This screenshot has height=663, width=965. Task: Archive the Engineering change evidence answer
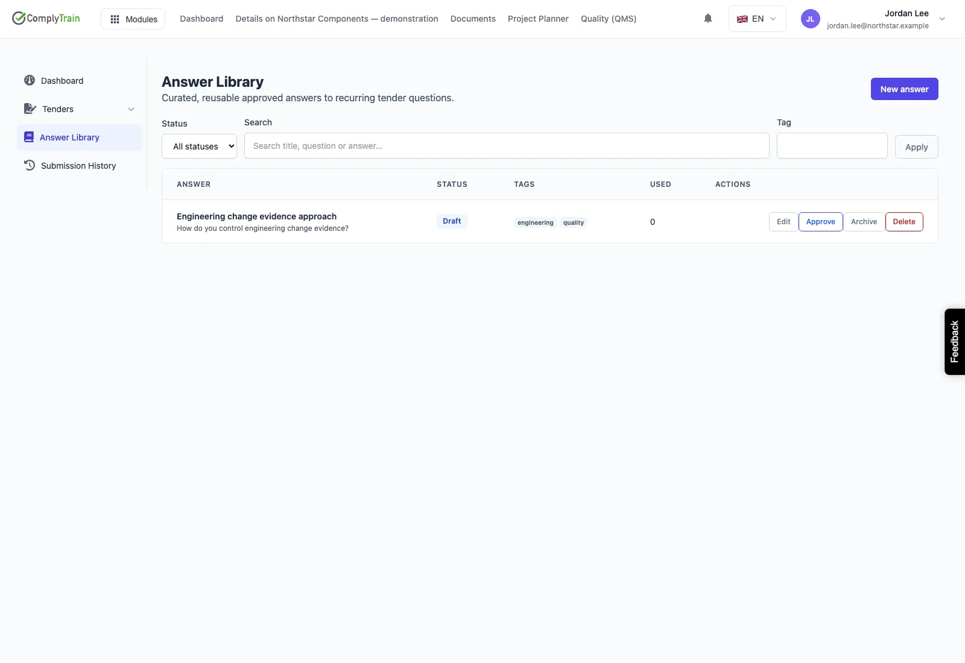pyautogui.click(x=864, y=222)
